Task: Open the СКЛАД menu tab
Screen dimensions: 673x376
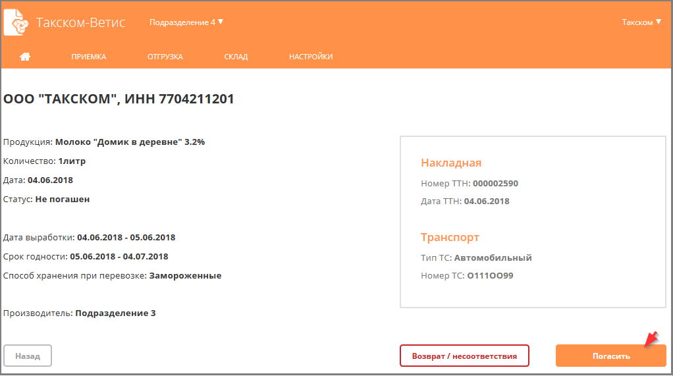Action: pyautogui.click(x=236, y=57)
